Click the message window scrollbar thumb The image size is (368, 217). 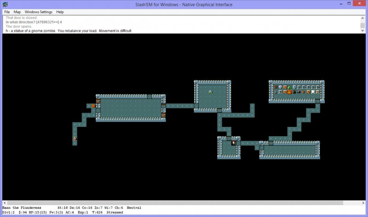(x=362, y=25)
